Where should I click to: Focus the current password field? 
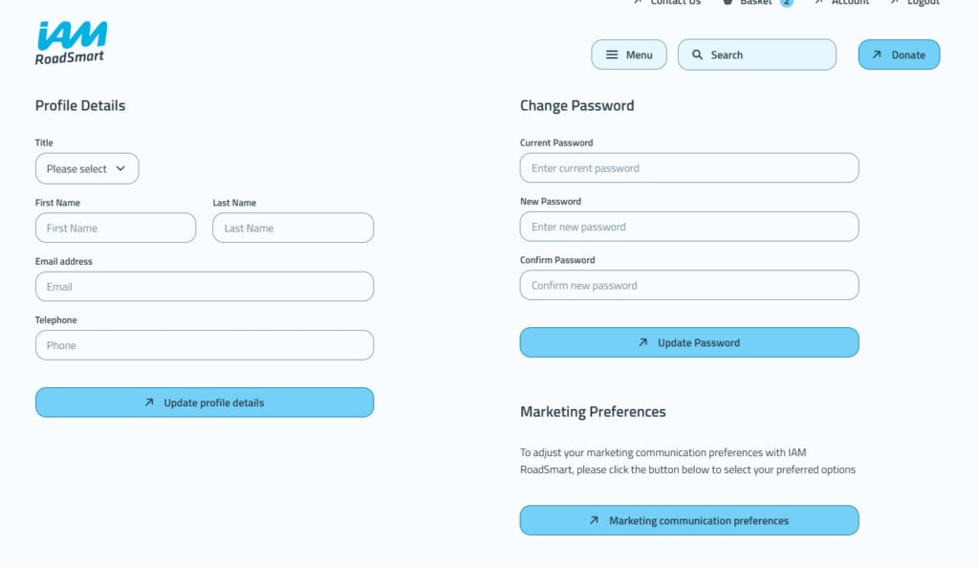(x=689, y=168)
